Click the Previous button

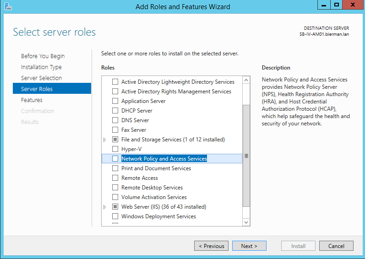tap(212, 246)
